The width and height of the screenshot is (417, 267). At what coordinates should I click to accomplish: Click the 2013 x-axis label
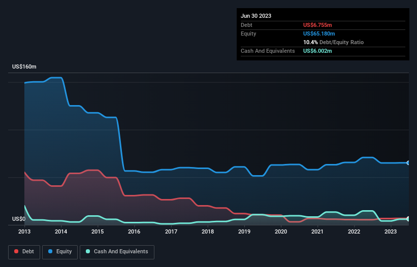(x=24, y=231)
